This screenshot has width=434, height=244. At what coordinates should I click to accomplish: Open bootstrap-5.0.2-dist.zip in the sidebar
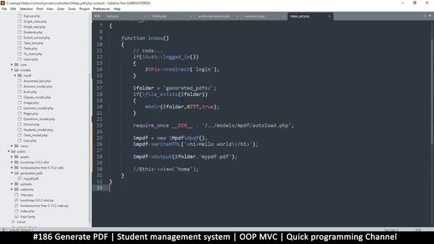pyautogui.click(x=37, y=201)
